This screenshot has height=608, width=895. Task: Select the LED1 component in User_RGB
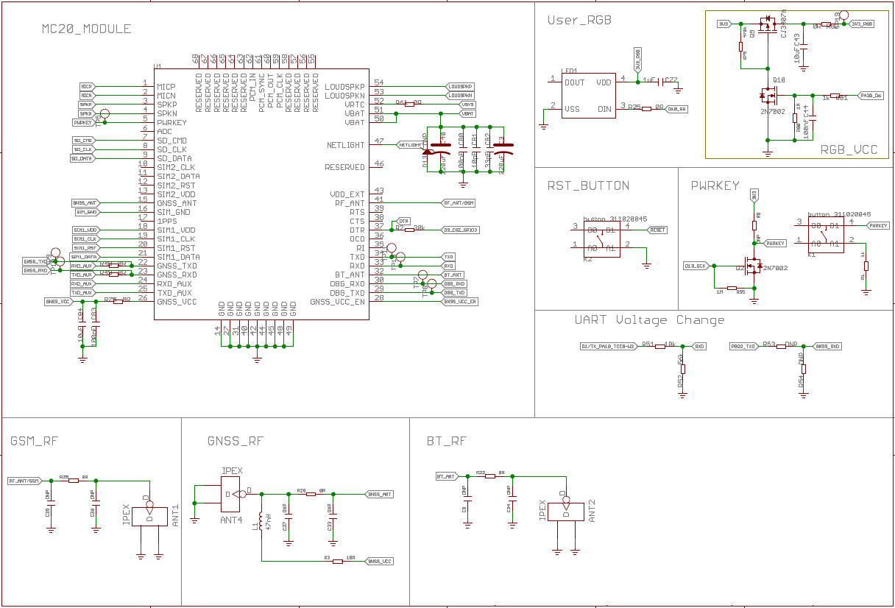587,96
